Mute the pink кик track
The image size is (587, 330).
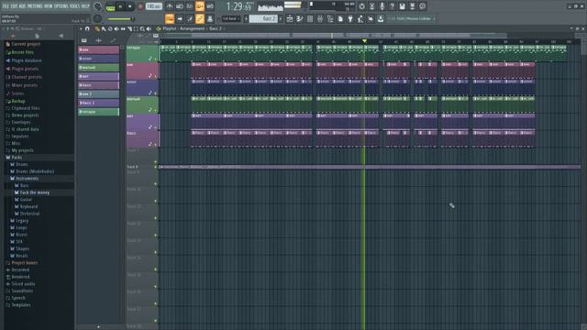point(156,77)
